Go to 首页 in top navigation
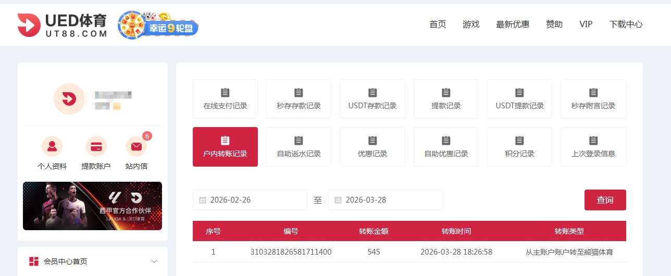The height and width of the screenshot is (276, 671). (438, 24)
